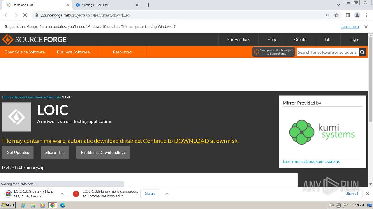The image size is (373, 209).
Task: Click the search magnifier button
Action: [362, 52]
